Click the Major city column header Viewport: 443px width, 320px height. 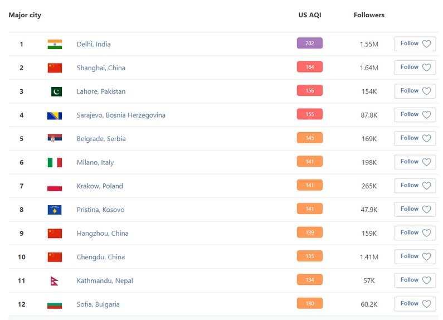(x=25, y=15)
